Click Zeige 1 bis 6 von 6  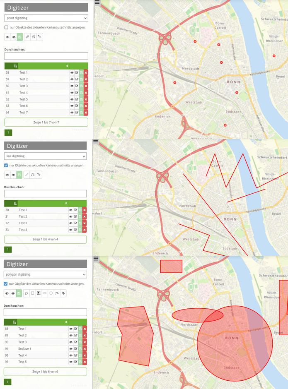click(45, 372)
